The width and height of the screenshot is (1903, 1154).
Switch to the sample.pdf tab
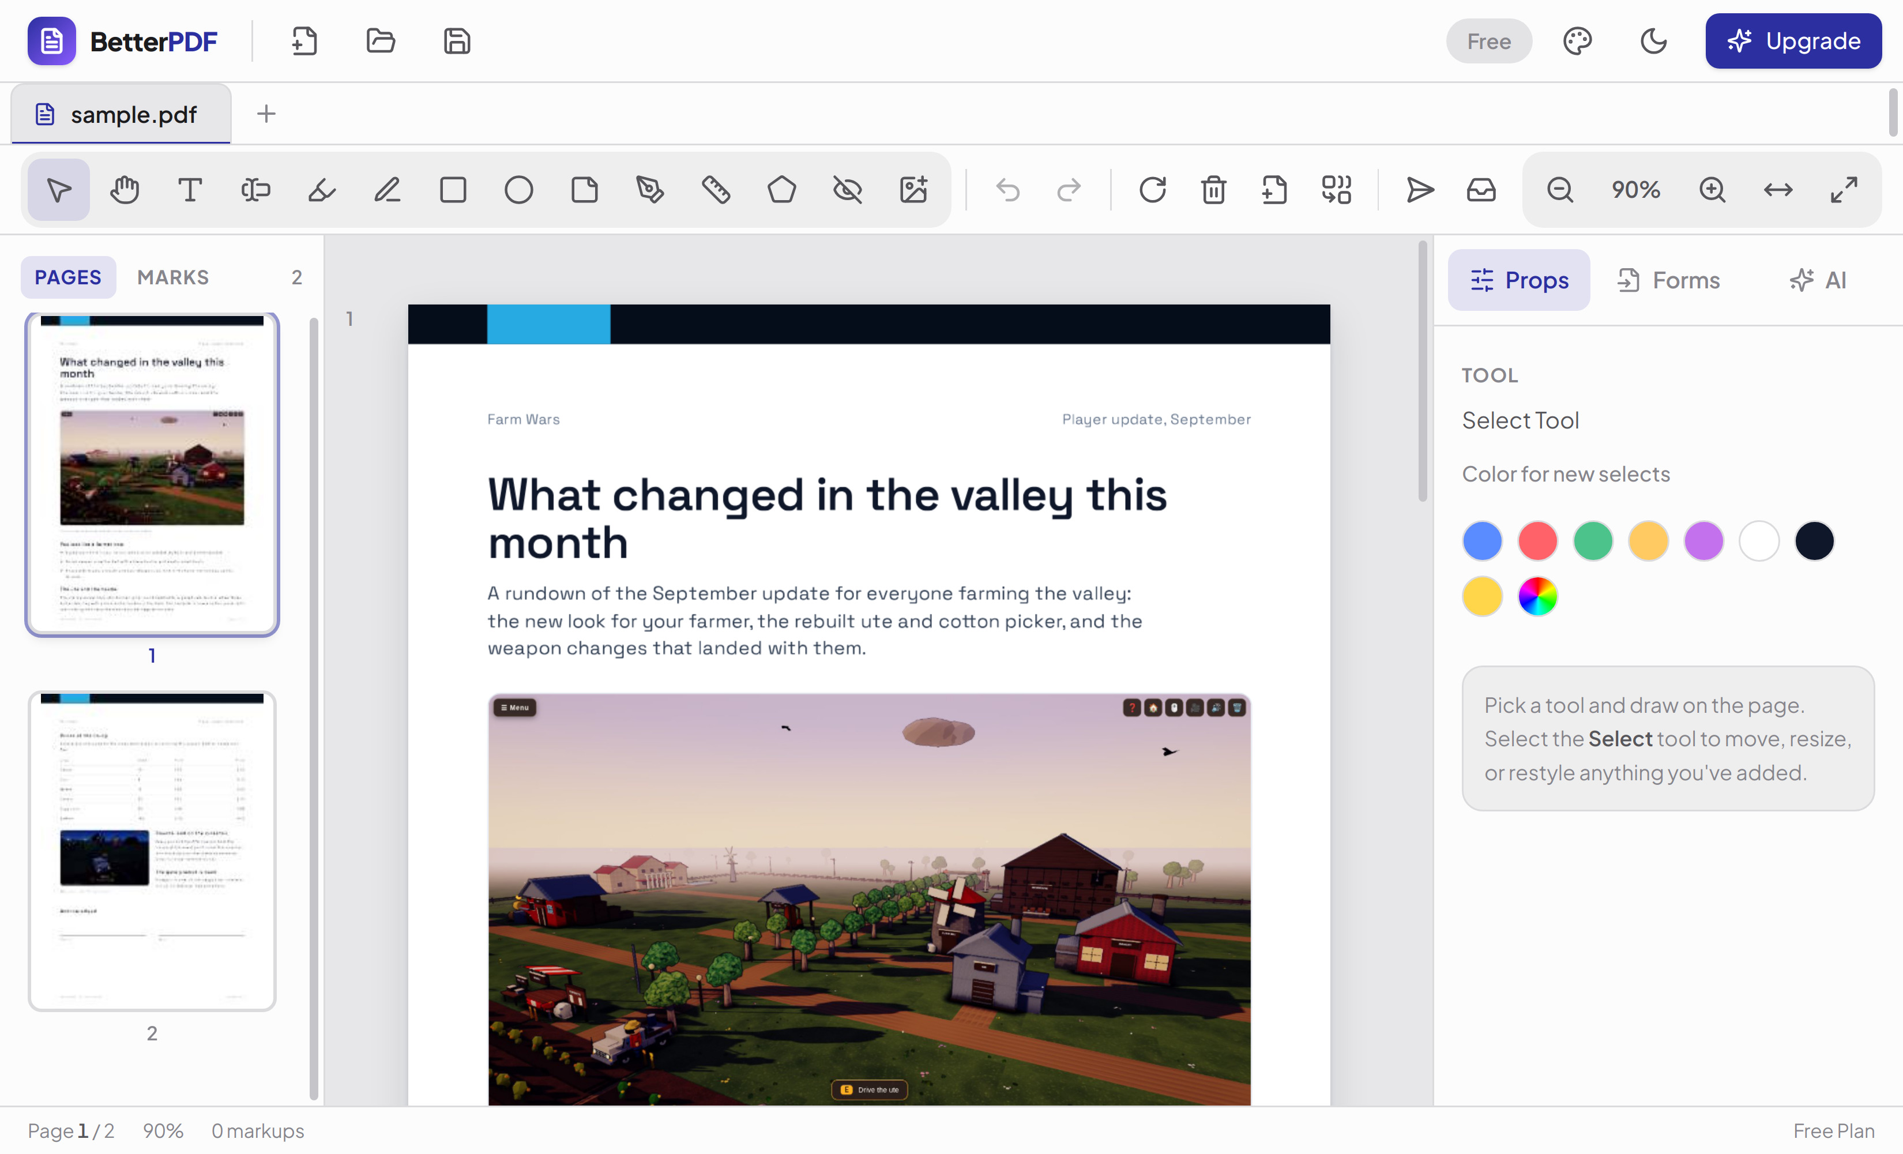121,114
